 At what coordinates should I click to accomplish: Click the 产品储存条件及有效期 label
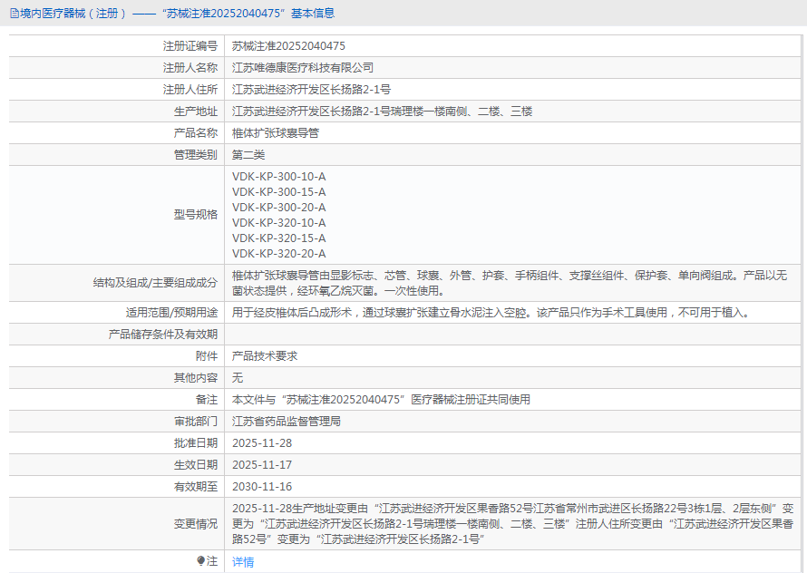pyautogui.click(x=163, y=335)
